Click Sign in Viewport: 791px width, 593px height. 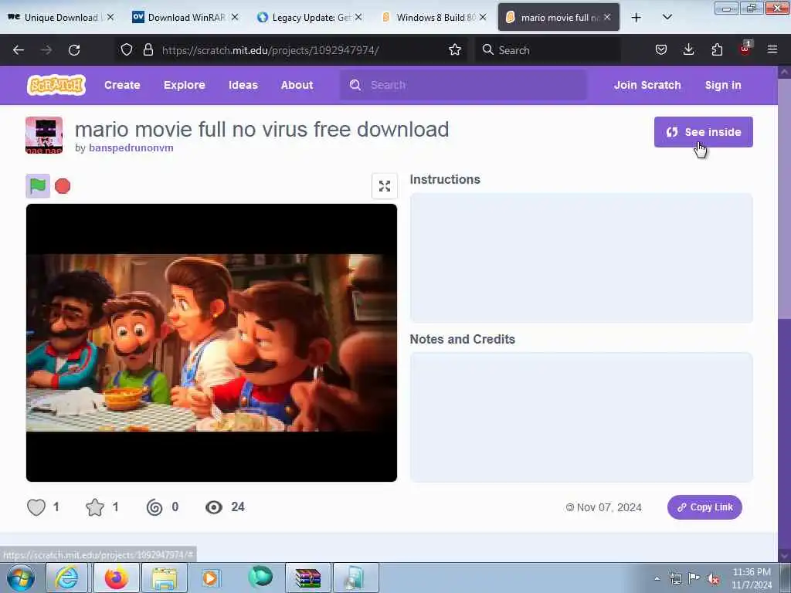click(723, 85)
